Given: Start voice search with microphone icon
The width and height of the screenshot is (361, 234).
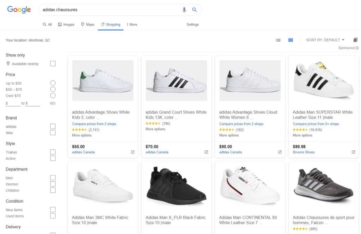Looking at the screenshot, I should (184, 10).
